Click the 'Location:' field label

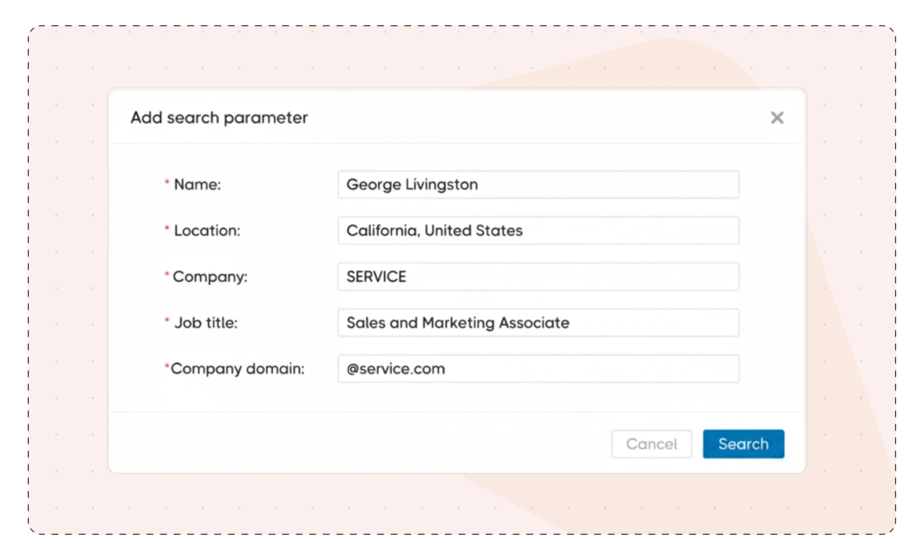click(x=206, y=231)
